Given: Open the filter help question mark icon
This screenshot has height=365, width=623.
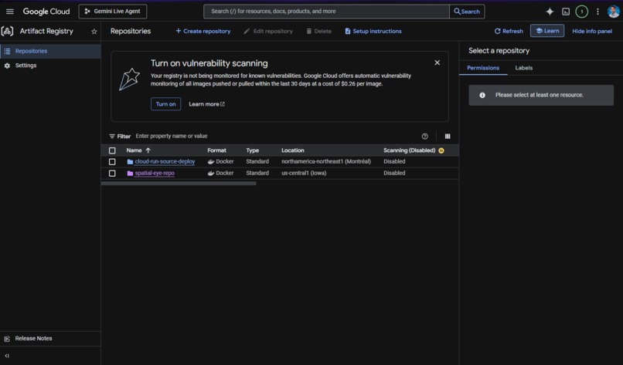Looking at the screenshot, I should pyautogui.click(x=424, y=136).
